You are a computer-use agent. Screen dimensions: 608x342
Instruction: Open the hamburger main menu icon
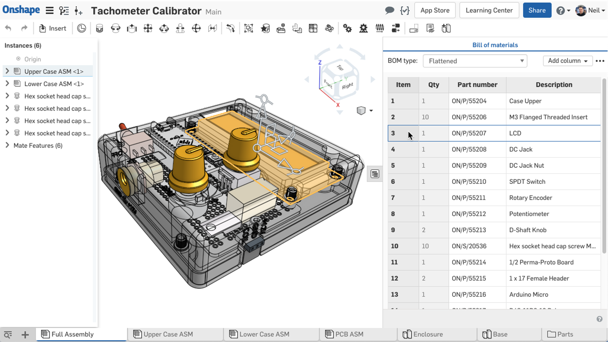49,11
